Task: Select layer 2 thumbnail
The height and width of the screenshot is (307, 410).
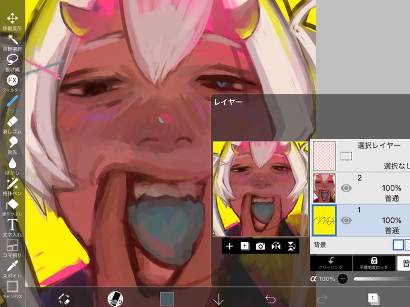Action: 324,188
